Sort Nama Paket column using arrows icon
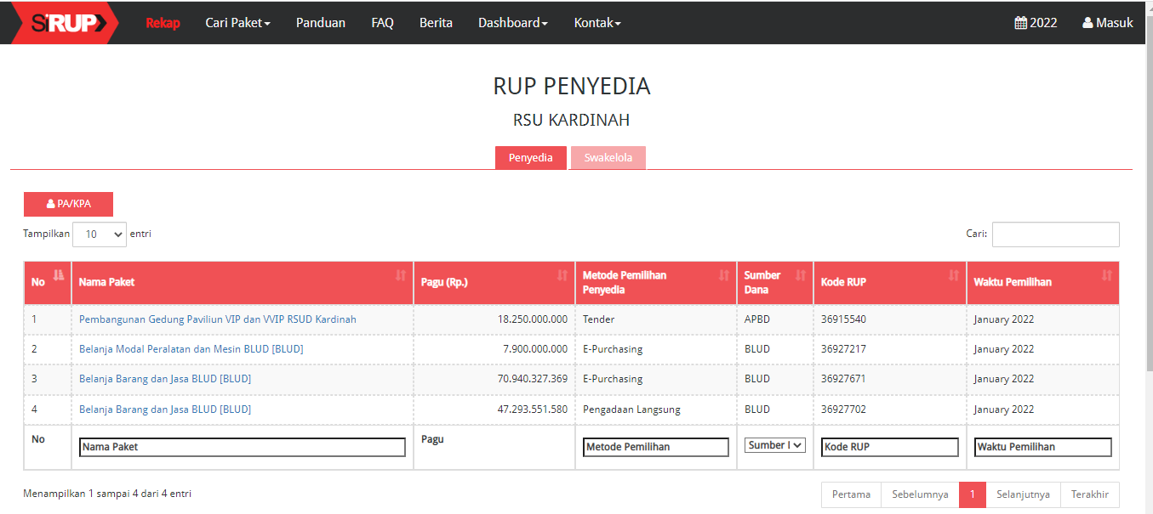 (x=401, y=274)
